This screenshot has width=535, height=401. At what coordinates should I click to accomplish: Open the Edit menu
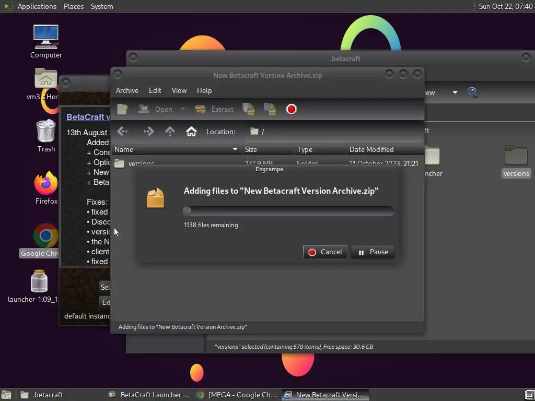pos(155,90)
